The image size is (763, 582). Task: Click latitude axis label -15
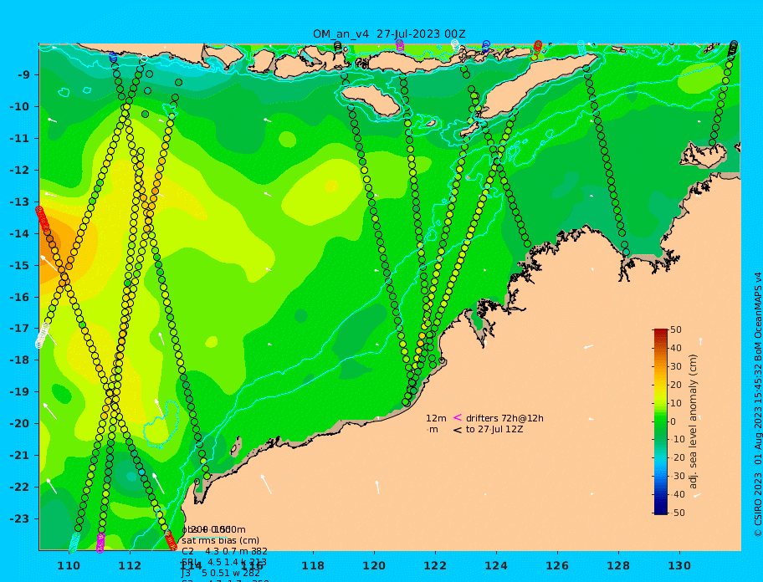19,265
